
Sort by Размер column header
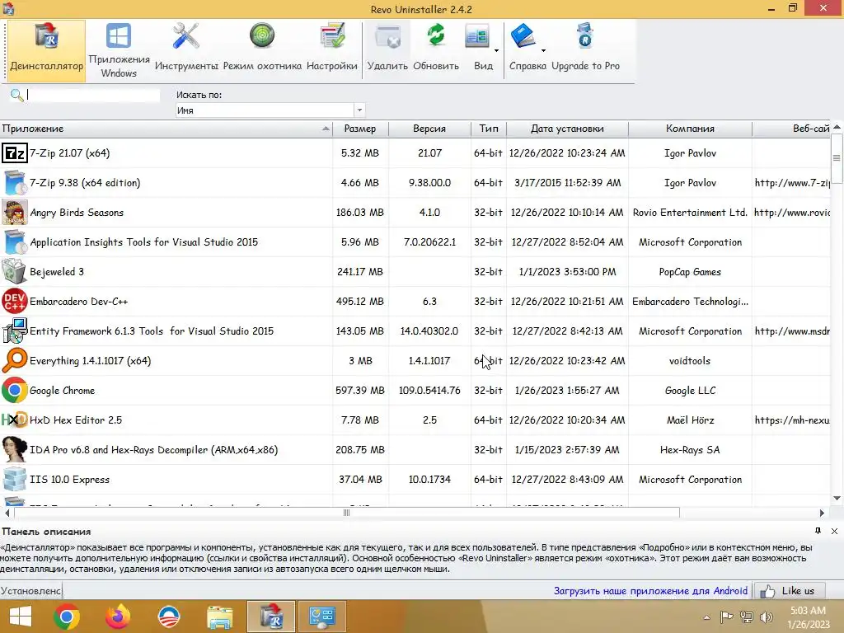click(x=360, y=129)
